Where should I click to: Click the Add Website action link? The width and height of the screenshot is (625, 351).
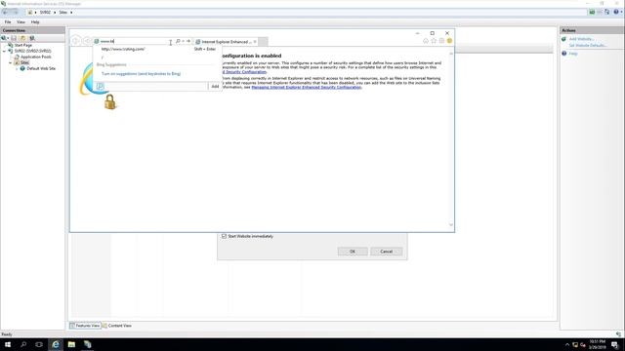(x=582, y=39)
